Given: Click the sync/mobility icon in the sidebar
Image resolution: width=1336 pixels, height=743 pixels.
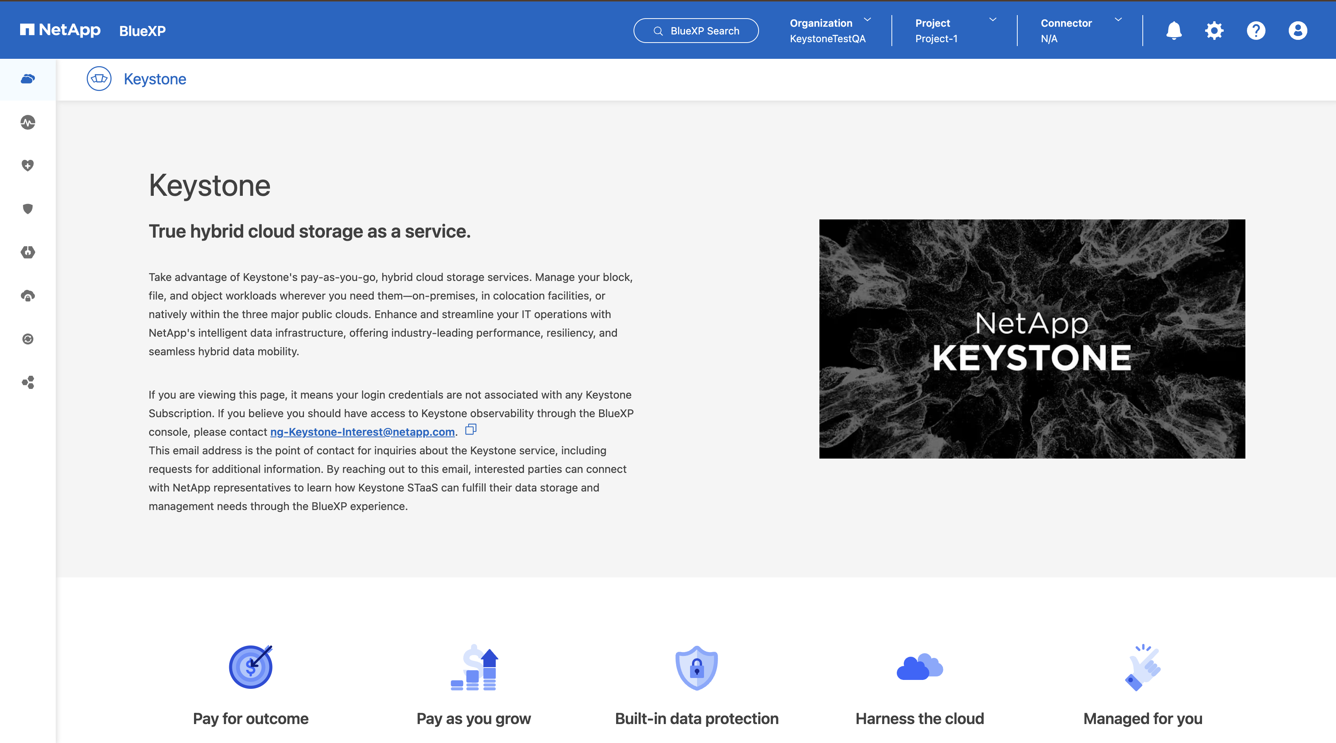Looking at the screenshot, I should (x=27, y=338).
